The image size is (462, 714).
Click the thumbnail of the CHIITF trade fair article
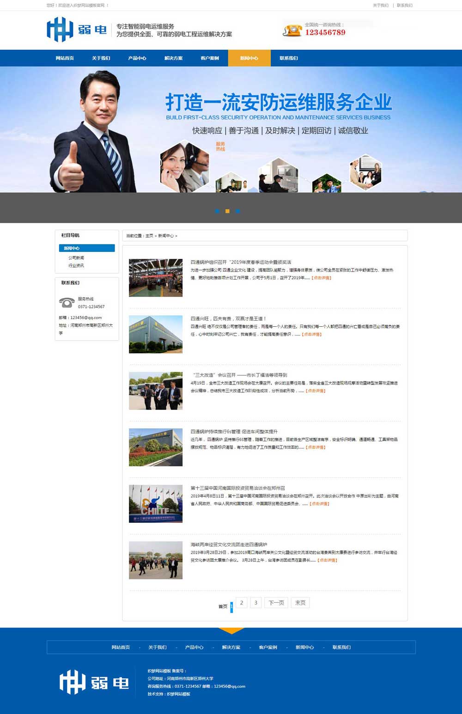(156, 504)
